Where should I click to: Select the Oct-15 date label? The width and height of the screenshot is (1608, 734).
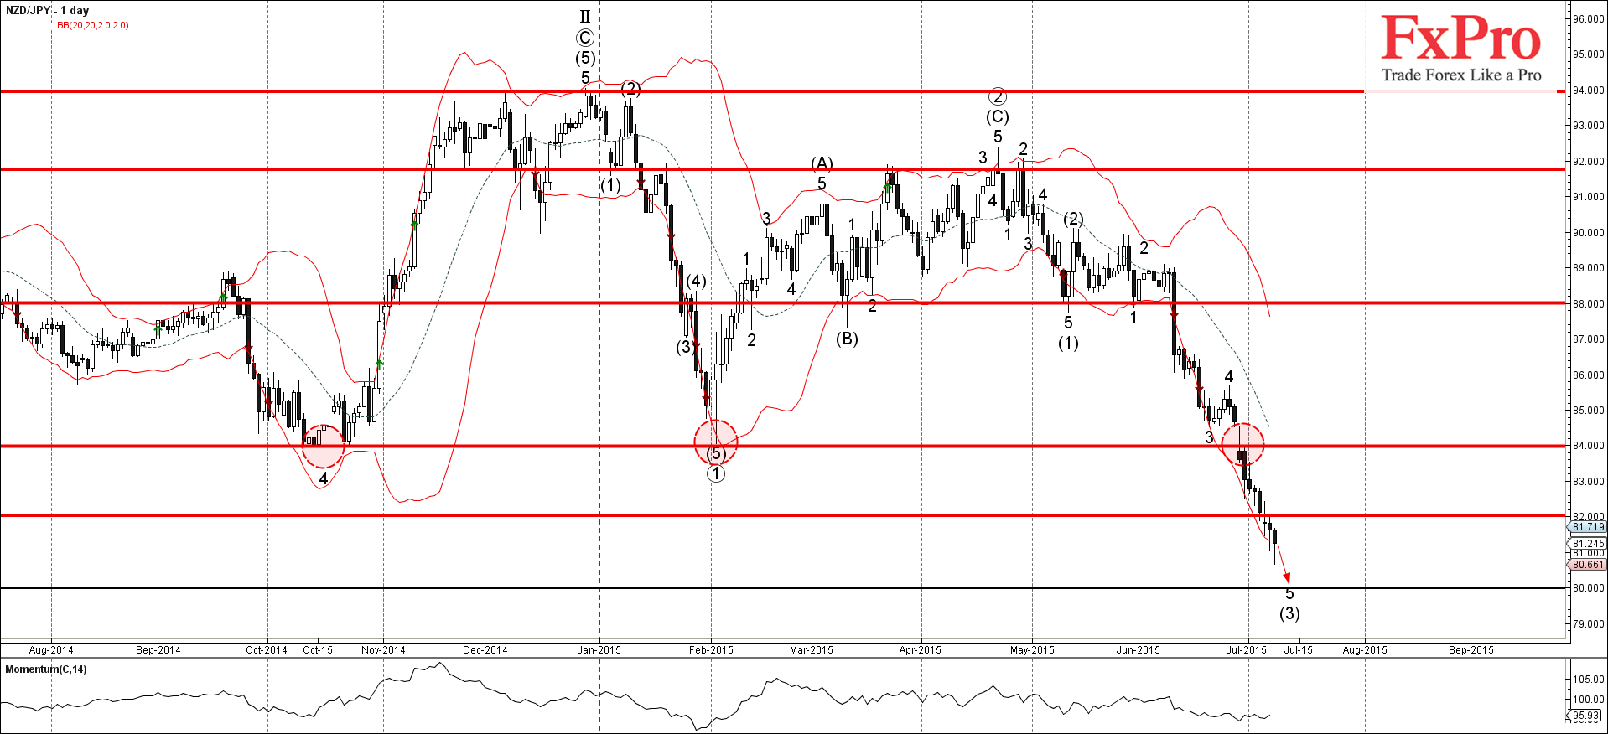[318, 650]
